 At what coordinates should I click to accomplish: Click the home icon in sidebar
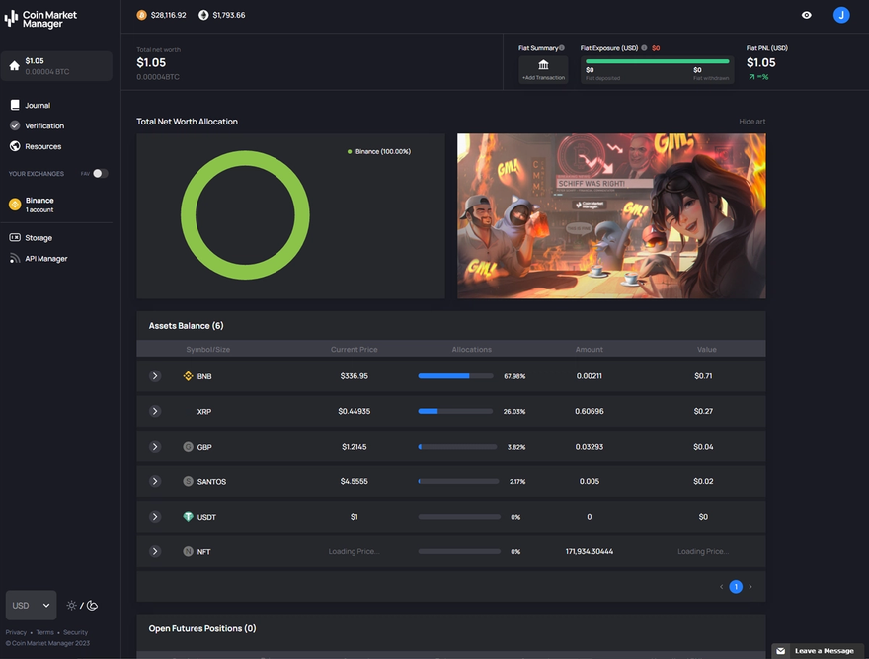(x=15, y=66)
